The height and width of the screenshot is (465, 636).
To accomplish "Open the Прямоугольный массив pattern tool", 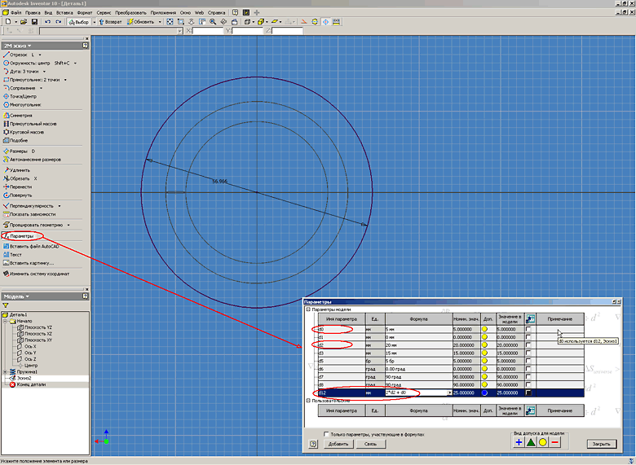I will [29, 124].
